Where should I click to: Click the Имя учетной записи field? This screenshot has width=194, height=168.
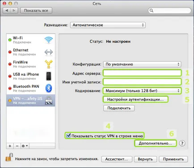coord(142,82)
